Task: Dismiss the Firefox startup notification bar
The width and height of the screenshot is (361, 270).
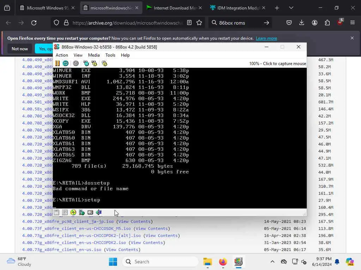Action: tap(352, 38)
